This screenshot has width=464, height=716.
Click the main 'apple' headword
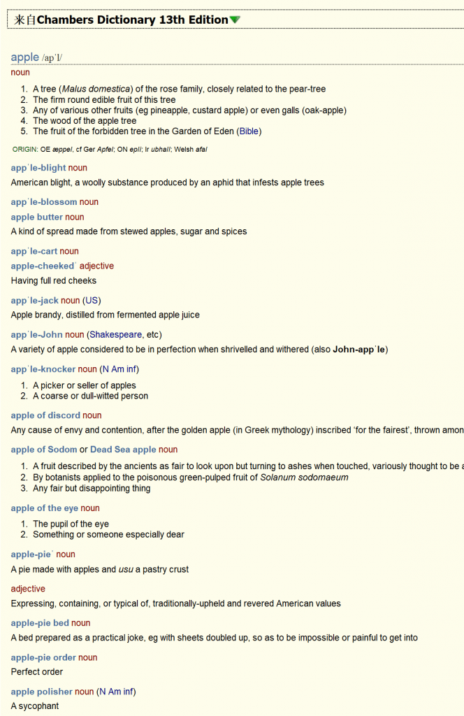(25, 57)
